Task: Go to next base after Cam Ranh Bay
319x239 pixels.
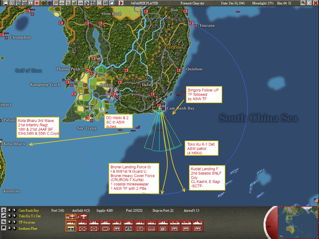Action: (15, 210)
